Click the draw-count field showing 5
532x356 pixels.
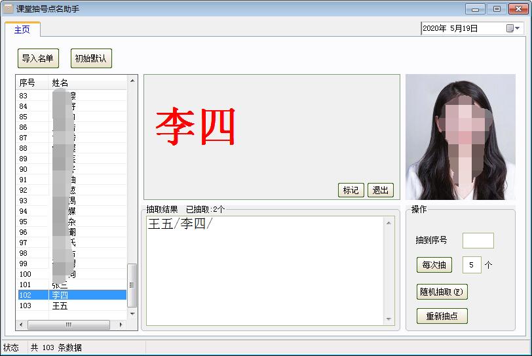[472, 265]
